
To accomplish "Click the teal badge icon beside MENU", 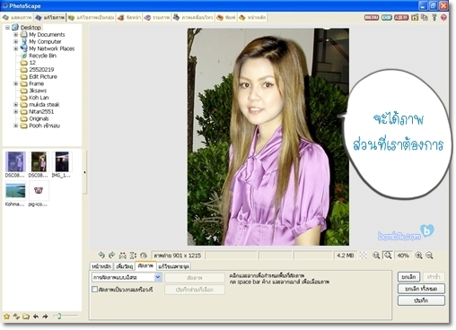I will point(387,17).
